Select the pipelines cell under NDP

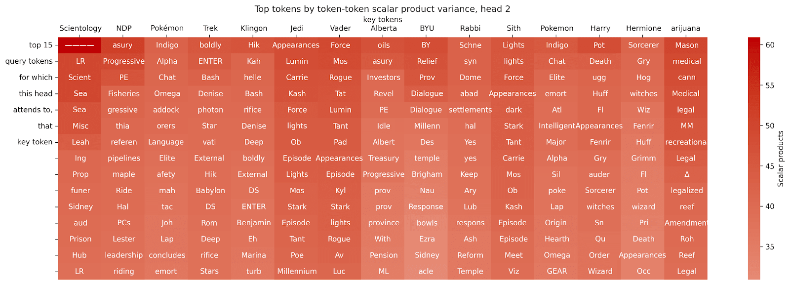(x=124, y=158)
